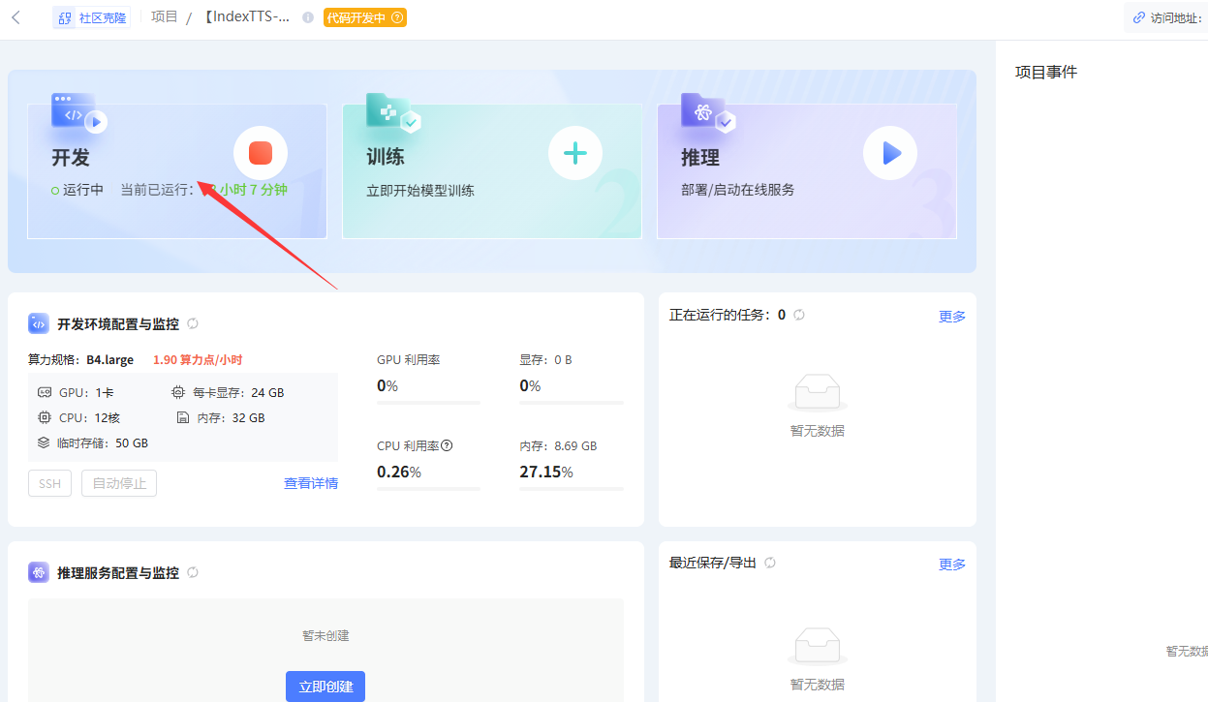The width and height of the screenshot is (1208, 702).
Task: Click the info icon beside project name
Action: (308, 17)
